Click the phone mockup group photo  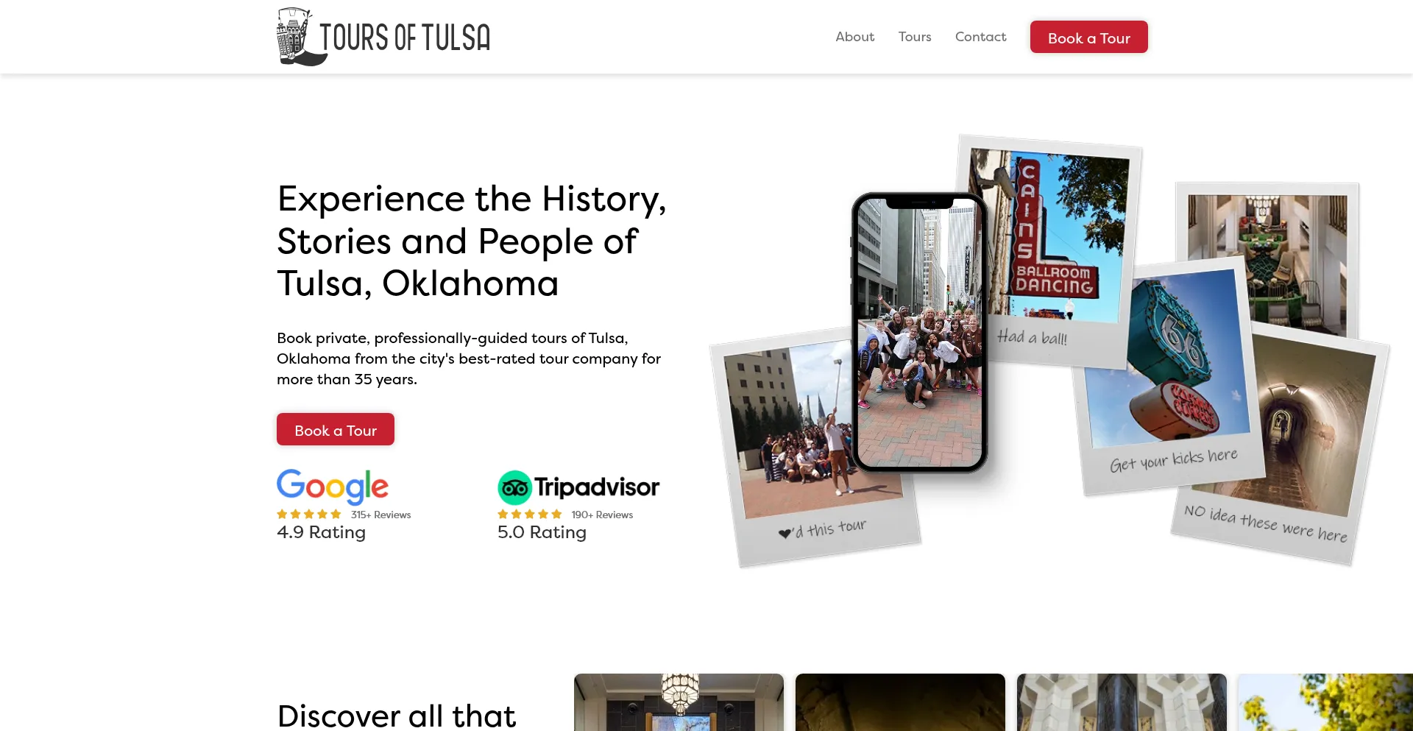(x=919, y=336)
